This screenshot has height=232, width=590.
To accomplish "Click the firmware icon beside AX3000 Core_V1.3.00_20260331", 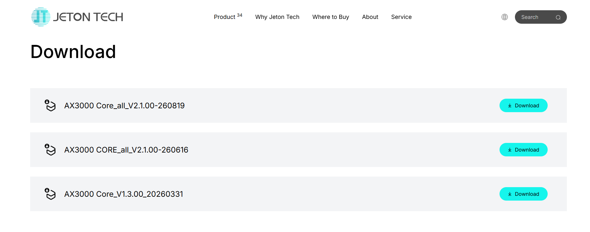I will pos(50,194).
